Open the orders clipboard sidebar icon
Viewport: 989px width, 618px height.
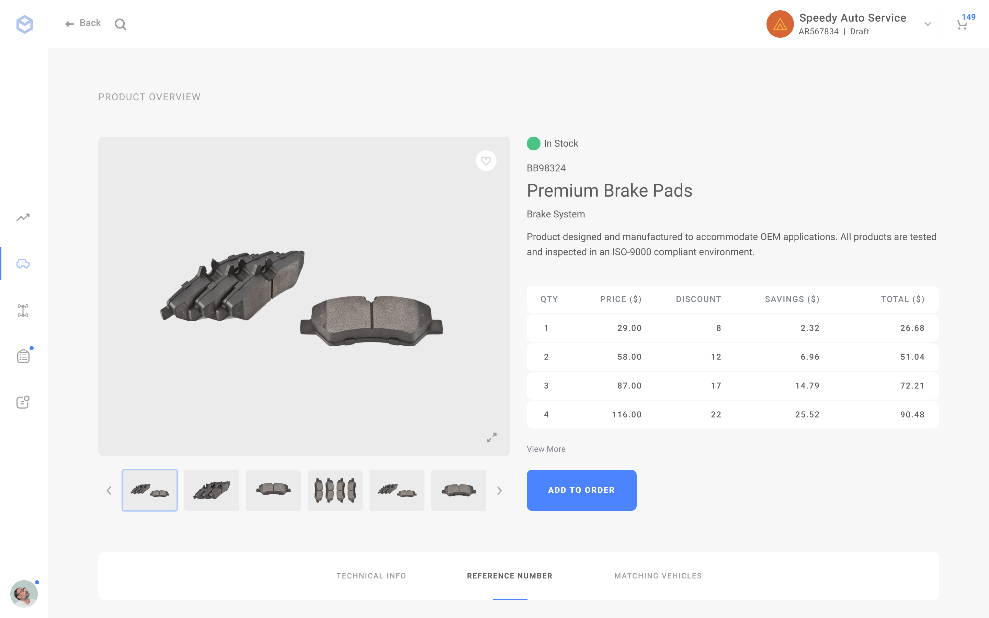[x=23, y=356]
